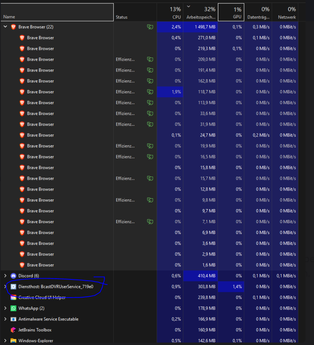
Task: Click the JetBrains Toolbox icon
Action: [13, 330]
